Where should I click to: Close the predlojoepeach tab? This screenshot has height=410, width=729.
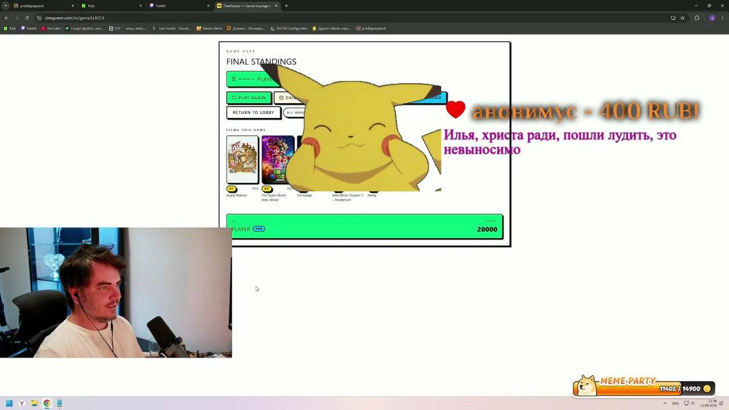click(x=73, y=6)
